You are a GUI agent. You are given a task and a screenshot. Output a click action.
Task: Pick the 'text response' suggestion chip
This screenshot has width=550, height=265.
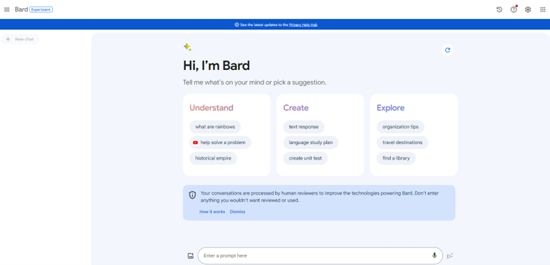click(304, 126)
